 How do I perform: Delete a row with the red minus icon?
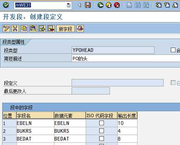click(51, 29)
